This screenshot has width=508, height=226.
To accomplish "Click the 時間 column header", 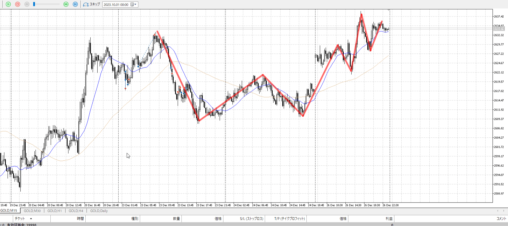I will 80,219.
